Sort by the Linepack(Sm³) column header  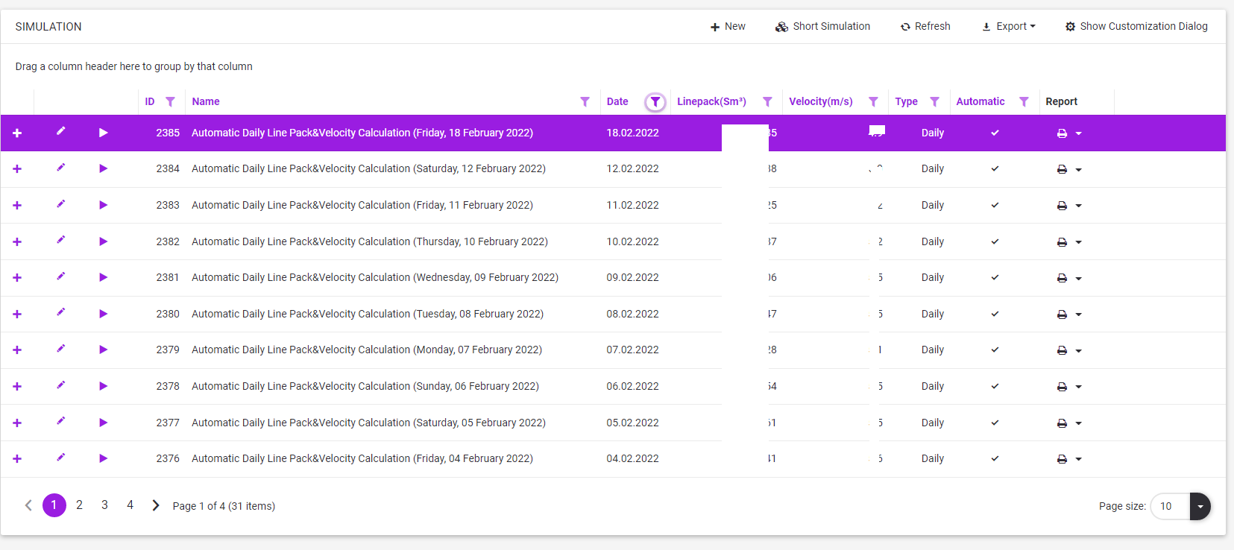point(711,101)
